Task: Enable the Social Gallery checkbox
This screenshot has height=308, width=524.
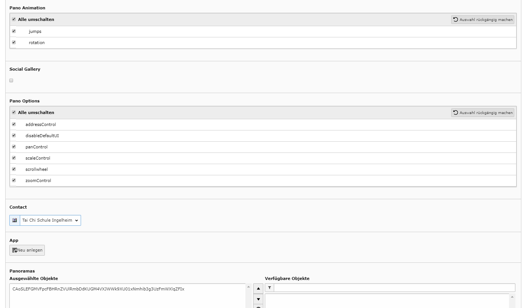Action: pos(11,80)
